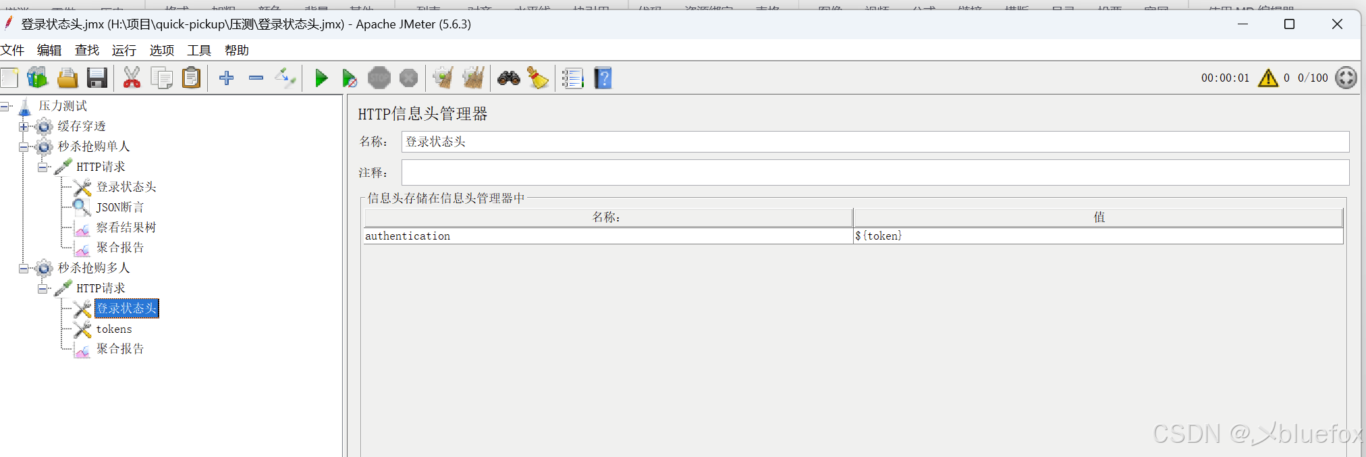Click the Copy icon in toolbar
The width and height of the screenshot is (1366, 457).
pyautogui.click(x=162, y=78)
